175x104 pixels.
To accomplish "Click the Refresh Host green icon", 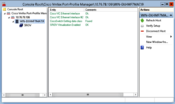I will coord(142,20).
